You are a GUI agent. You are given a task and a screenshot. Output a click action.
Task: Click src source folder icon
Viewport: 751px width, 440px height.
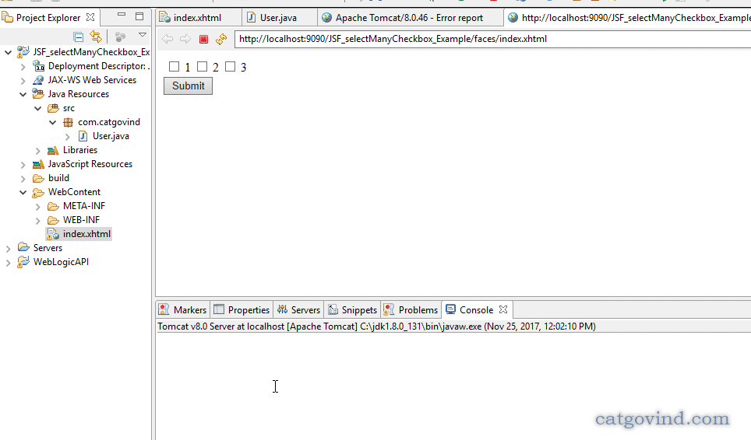(53, 109)
